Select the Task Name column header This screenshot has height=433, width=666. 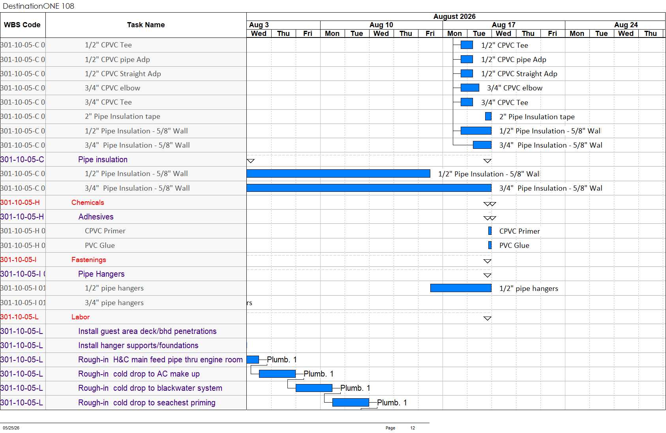pyautogui.click(x=146, y=25)
